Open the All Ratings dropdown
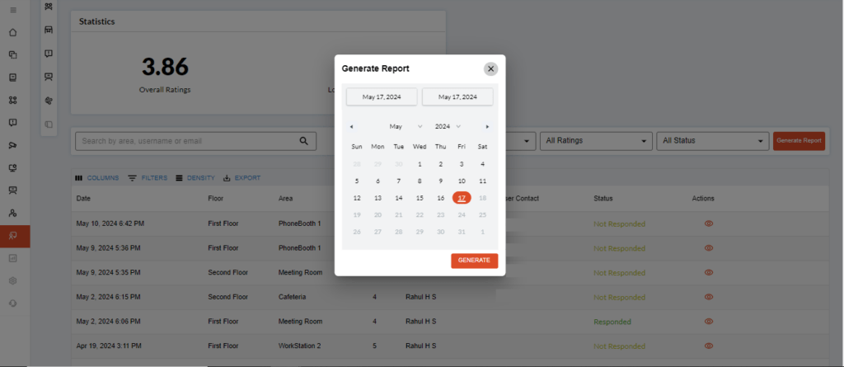The width and height of the screenshot is (844, 367). [593, 141]
